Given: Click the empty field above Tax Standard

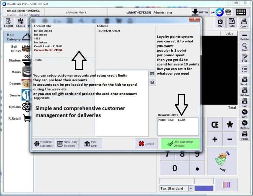Looking at the screenshot, I should click(176, 181).
